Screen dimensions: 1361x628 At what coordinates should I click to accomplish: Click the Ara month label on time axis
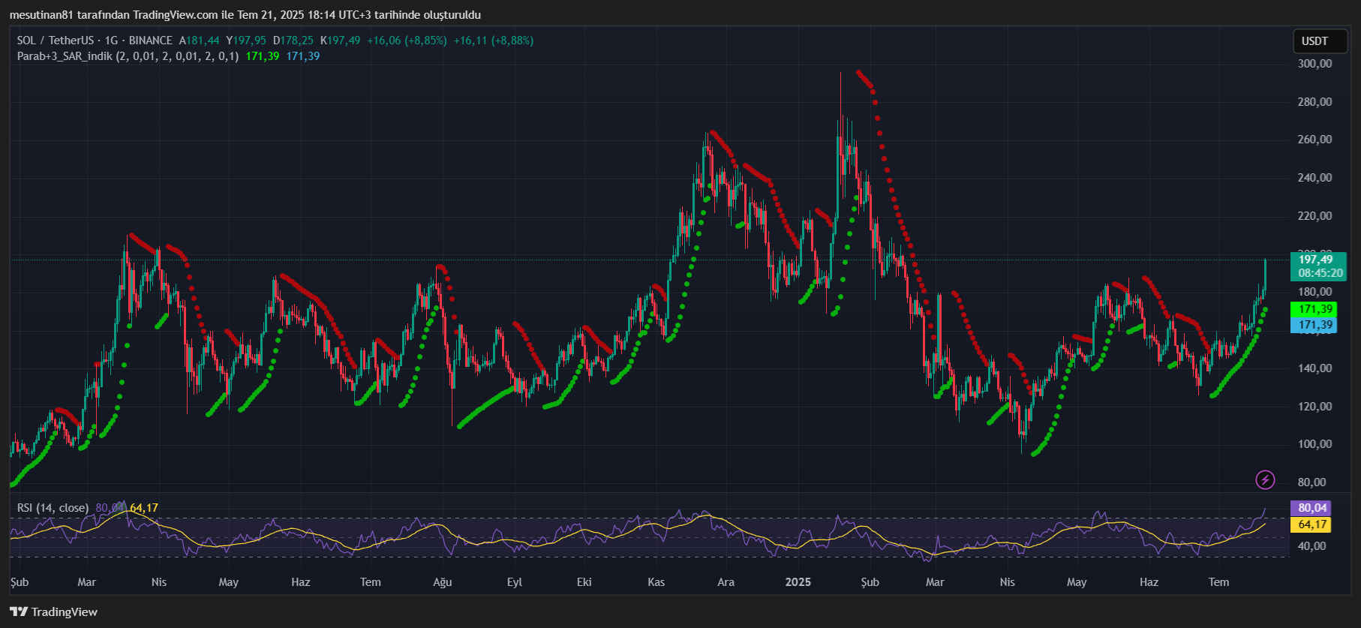coord(726,582)
